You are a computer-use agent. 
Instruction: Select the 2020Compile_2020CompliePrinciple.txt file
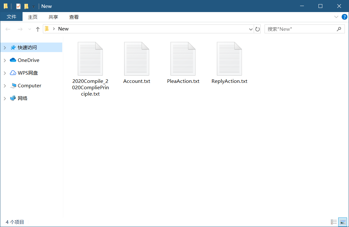click(x=90, y=59)
